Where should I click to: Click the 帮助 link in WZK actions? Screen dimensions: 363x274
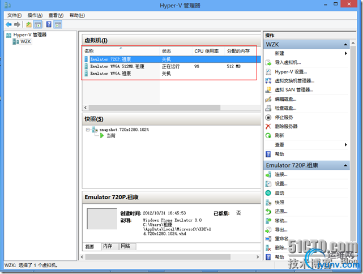pyautogui.click(x=279, y=154)
